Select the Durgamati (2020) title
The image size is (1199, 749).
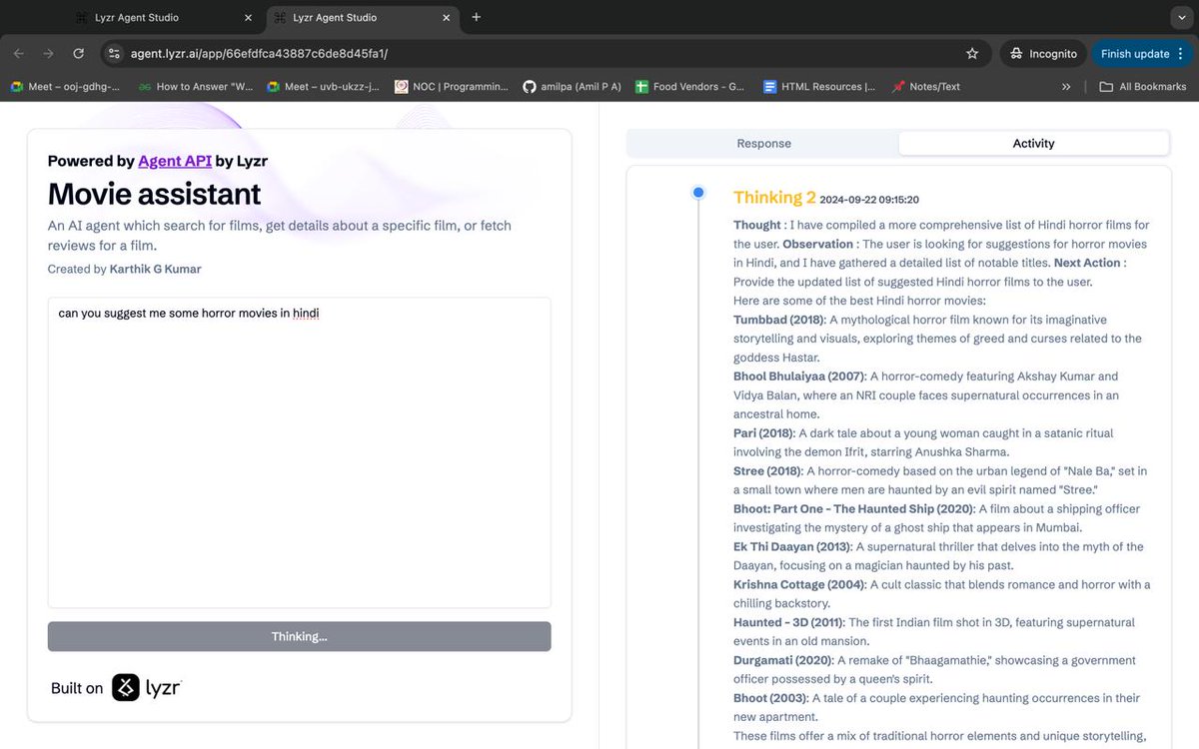click(x=783, y=661)
